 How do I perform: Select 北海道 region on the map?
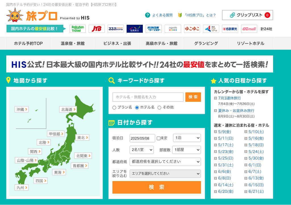click(68, 109)
